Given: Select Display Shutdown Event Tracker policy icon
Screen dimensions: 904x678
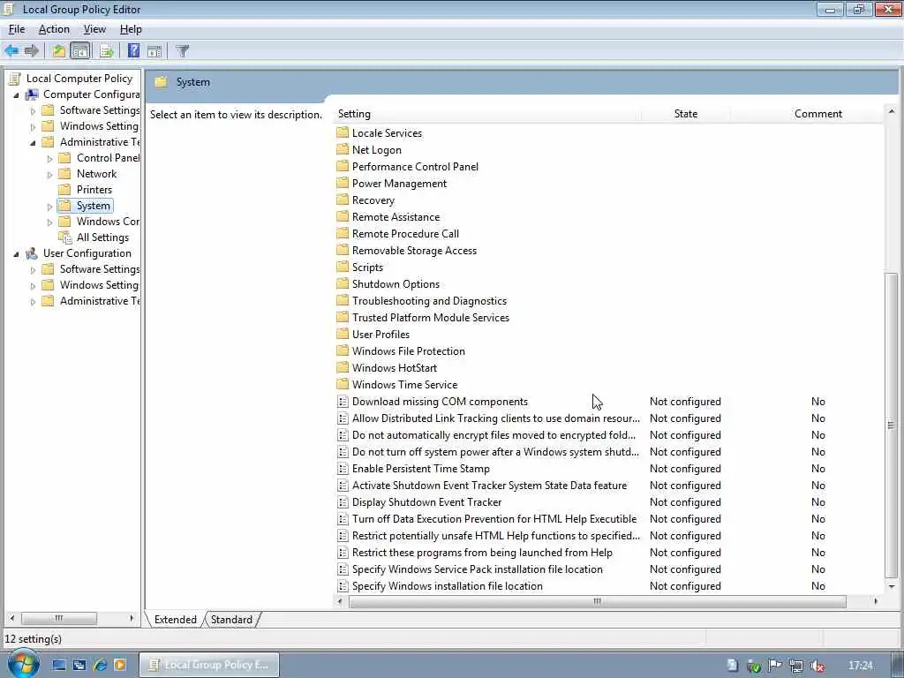Looking at the screenshot, I should pyautogui.click(x=343, y=502).
